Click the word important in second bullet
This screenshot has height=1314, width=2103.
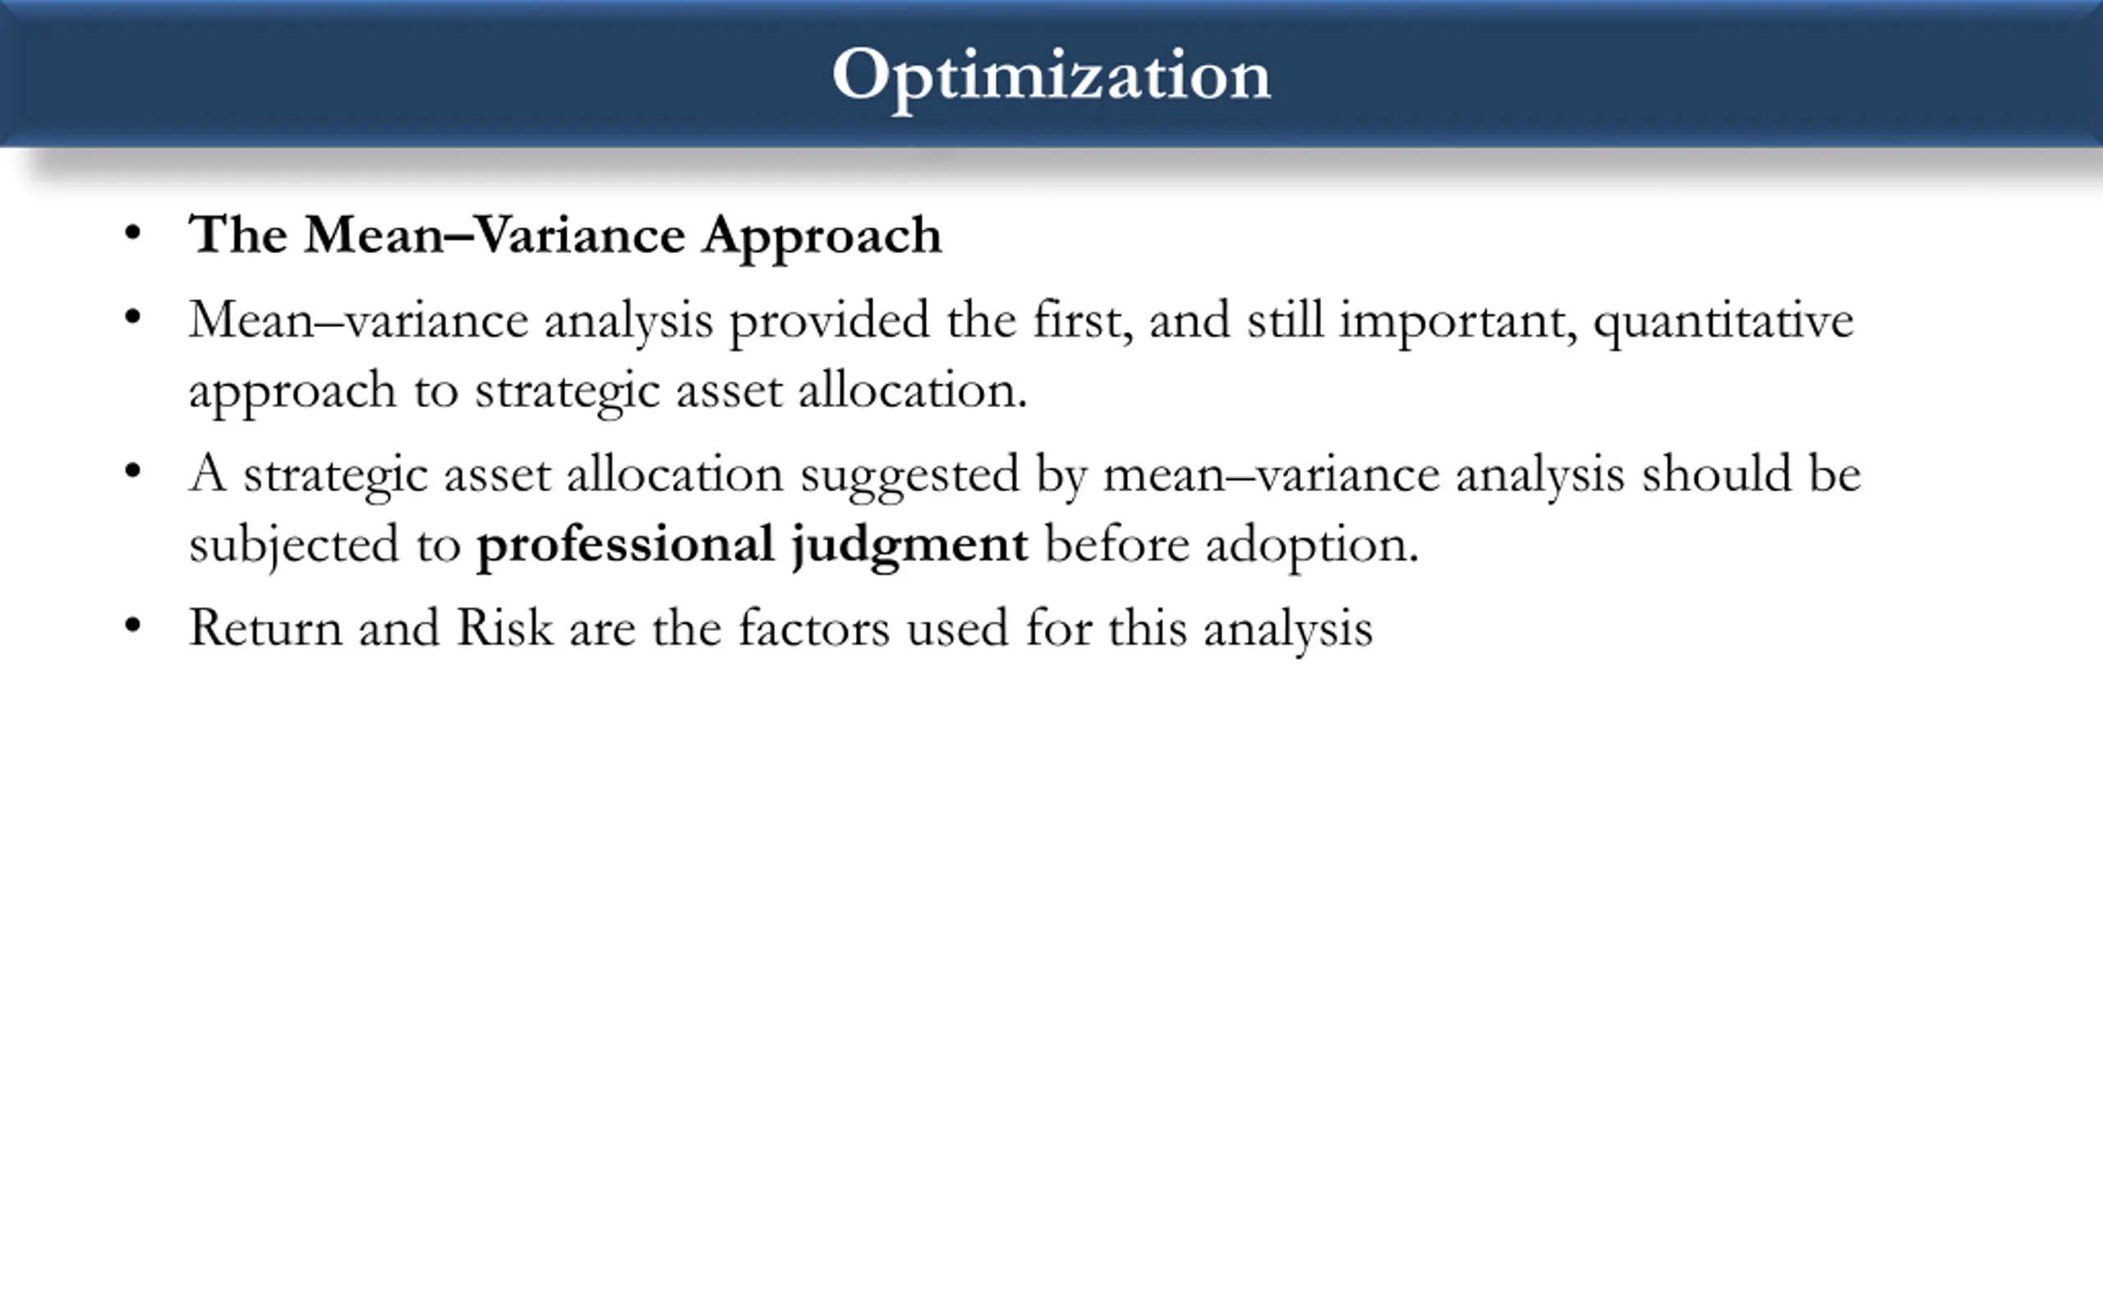tap(1459, 322)
